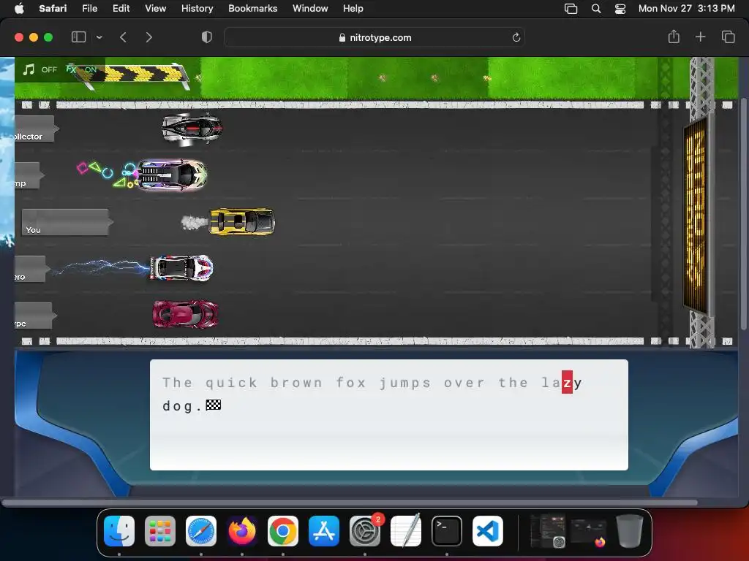Viewport: 749px width, 561px height.
Task: Open App Store from the Dock
Action: tap(324, 531)
